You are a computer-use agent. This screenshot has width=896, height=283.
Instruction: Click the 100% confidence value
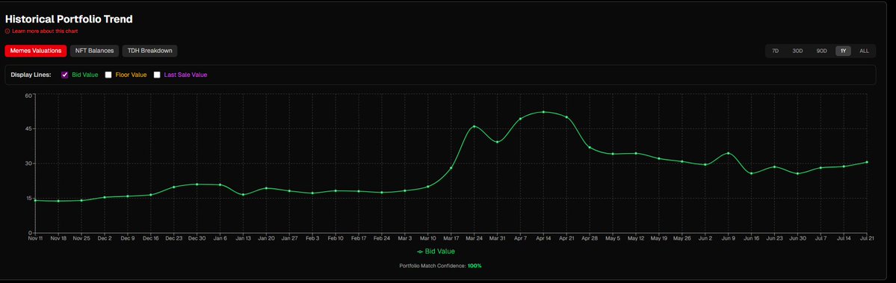coord(475,266)
